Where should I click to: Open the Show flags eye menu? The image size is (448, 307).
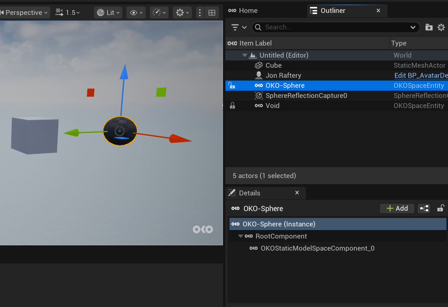(136, 12)
